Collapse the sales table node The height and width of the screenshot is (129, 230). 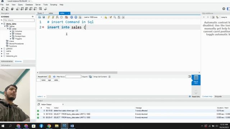pos(8,29)
